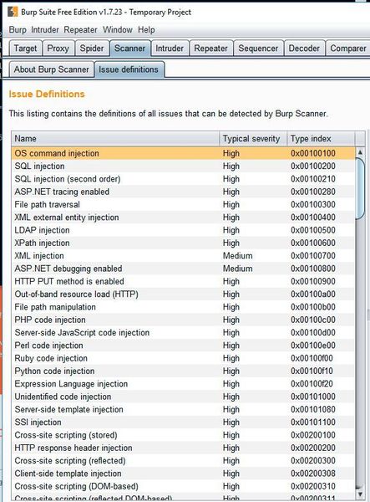
Task: Select Unidentified code injection row
Action: click(x=183, y=397)
